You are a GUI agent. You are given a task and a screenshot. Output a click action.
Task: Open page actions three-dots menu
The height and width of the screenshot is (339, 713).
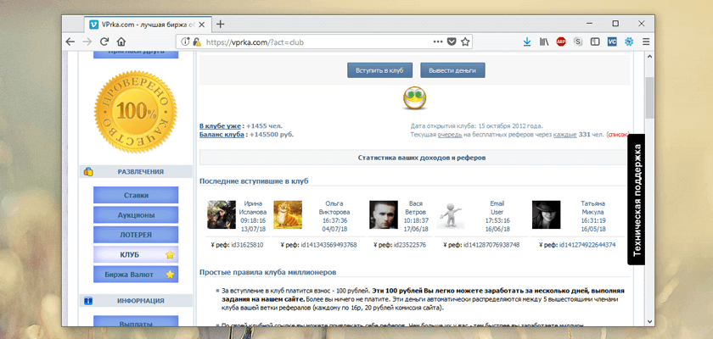(x=438, y=42)
